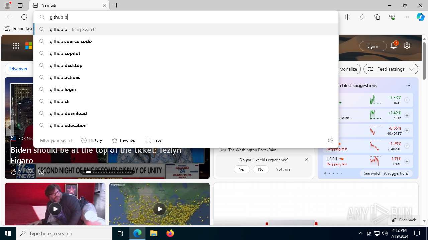Filter search by Tabs
The image size is (428, 240).
[x=153, y=140]
